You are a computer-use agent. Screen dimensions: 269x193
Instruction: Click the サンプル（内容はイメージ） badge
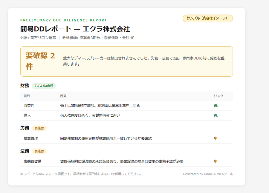click(208, 18)
